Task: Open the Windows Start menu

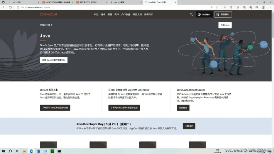Action: pyautogui.click(x=3, y=151)
